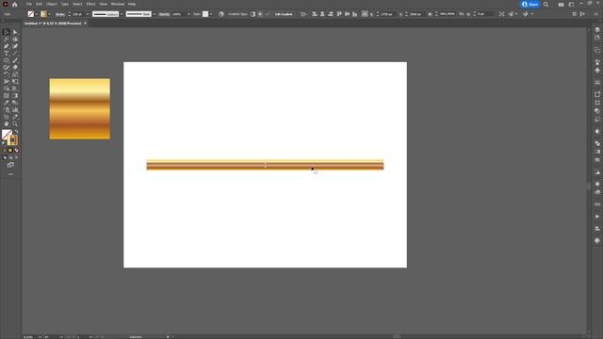
Task: Open the File menu
Action: coord(29,4)
